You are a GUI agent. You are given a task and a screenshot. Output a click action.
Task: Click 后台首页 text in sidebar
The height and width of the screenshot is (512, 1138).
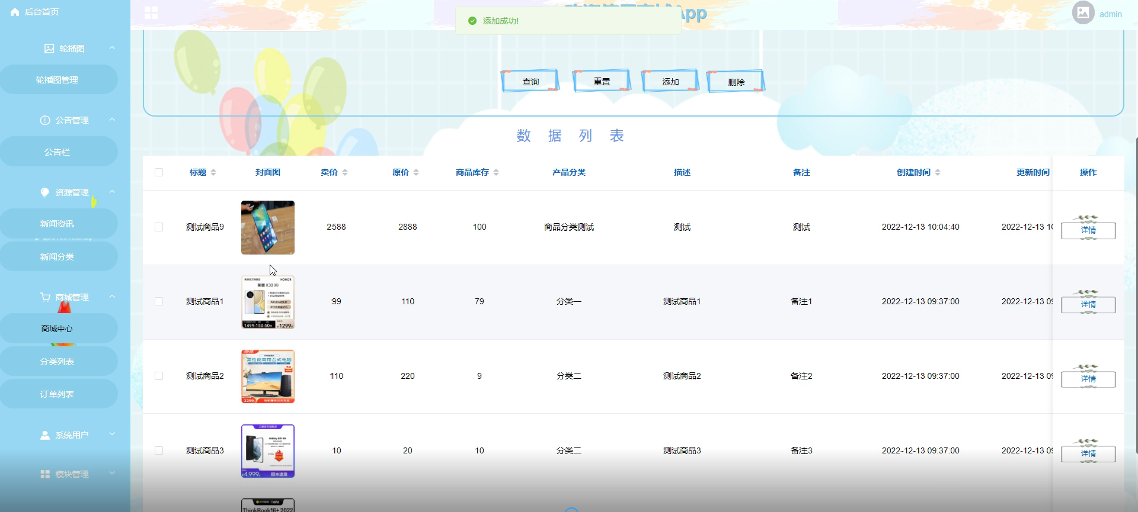coord(41,12)
